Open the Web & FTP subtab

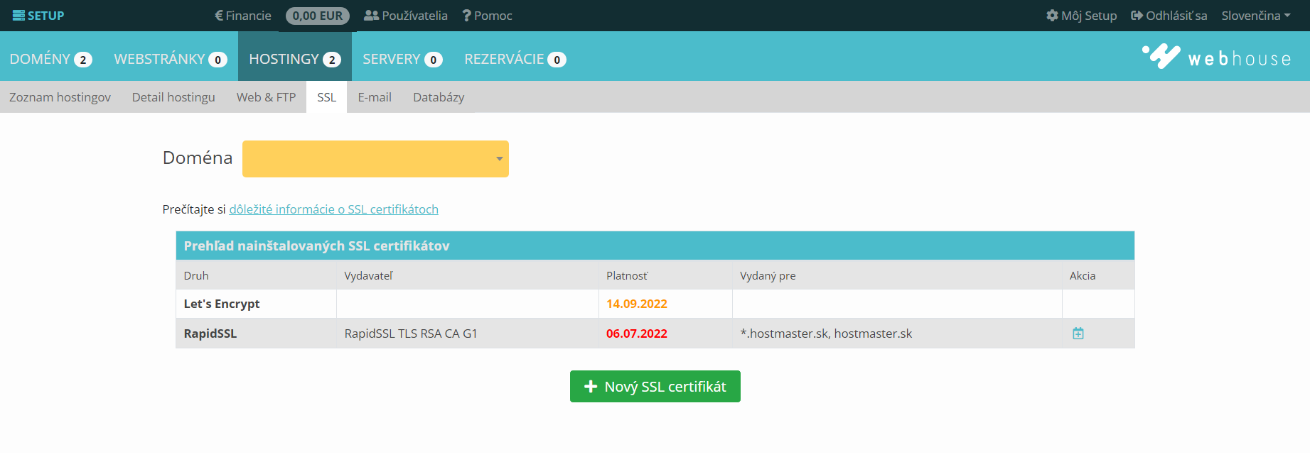pos(266,97)
